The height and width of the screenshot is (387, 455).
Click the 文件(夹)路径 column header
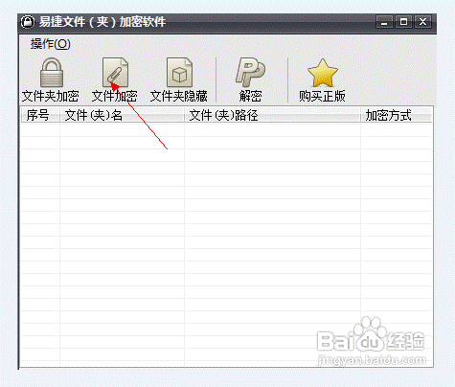coord(272,115)
